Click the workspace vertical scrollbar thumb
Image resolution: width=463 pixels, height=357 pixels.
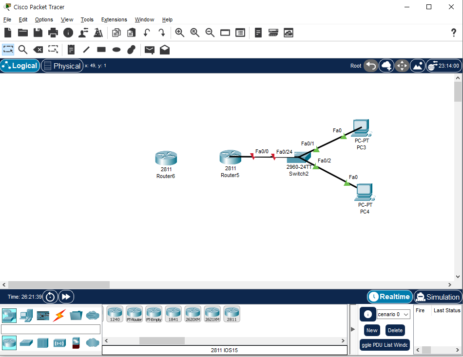458,92
